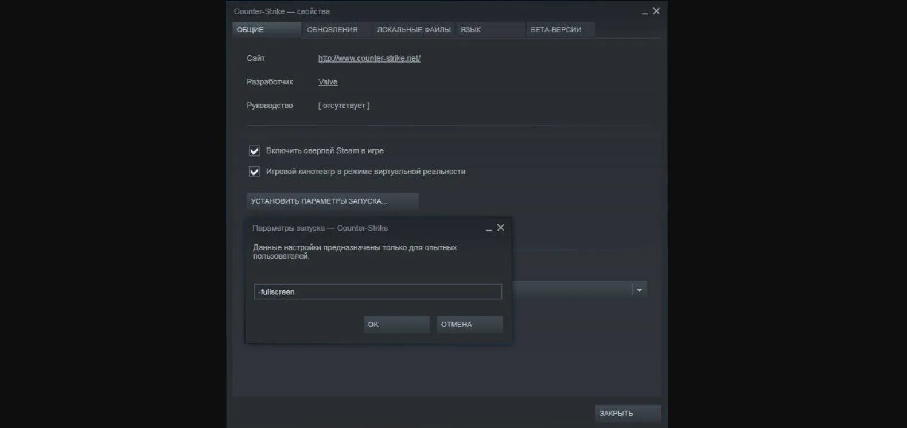The image size is (907, 428).
Task: Switch to the ЯЗЫК tab
Action: point(491,30)
